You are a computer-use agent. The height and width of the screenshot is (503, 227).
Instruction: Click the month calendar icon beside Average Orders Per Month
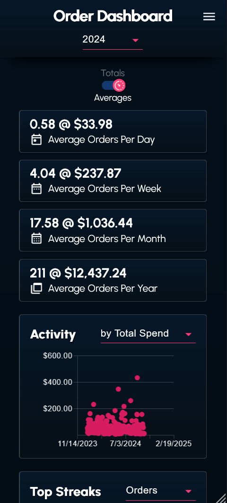coord(36,239)
